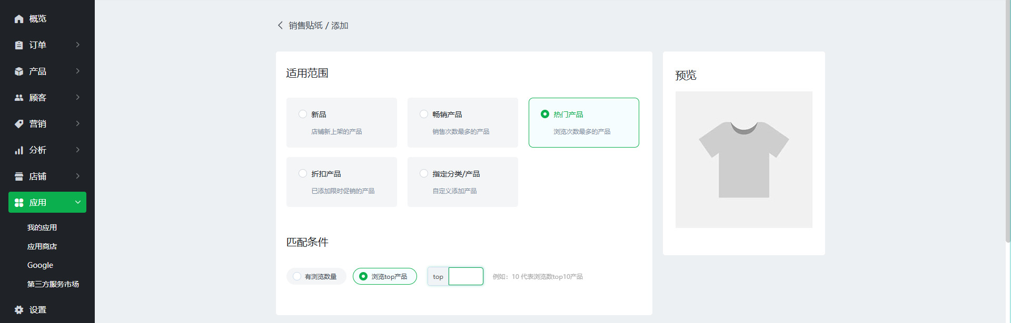1011x323 pixels.
Task: Focus the top number input field
Action: coord(465,276)
